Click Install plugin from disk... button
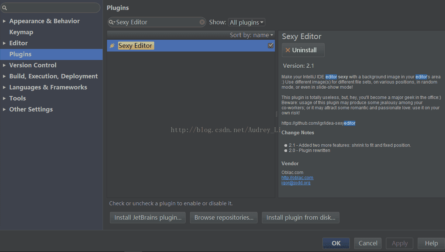The width and height of the screenshot is (445, 252). click(x=301, y=217)
